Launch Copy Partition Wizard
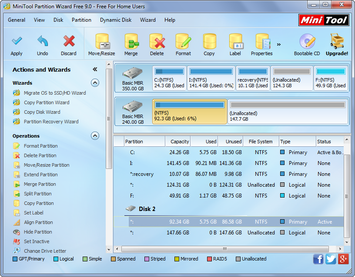The image size is (355, 277). point(47,102)
